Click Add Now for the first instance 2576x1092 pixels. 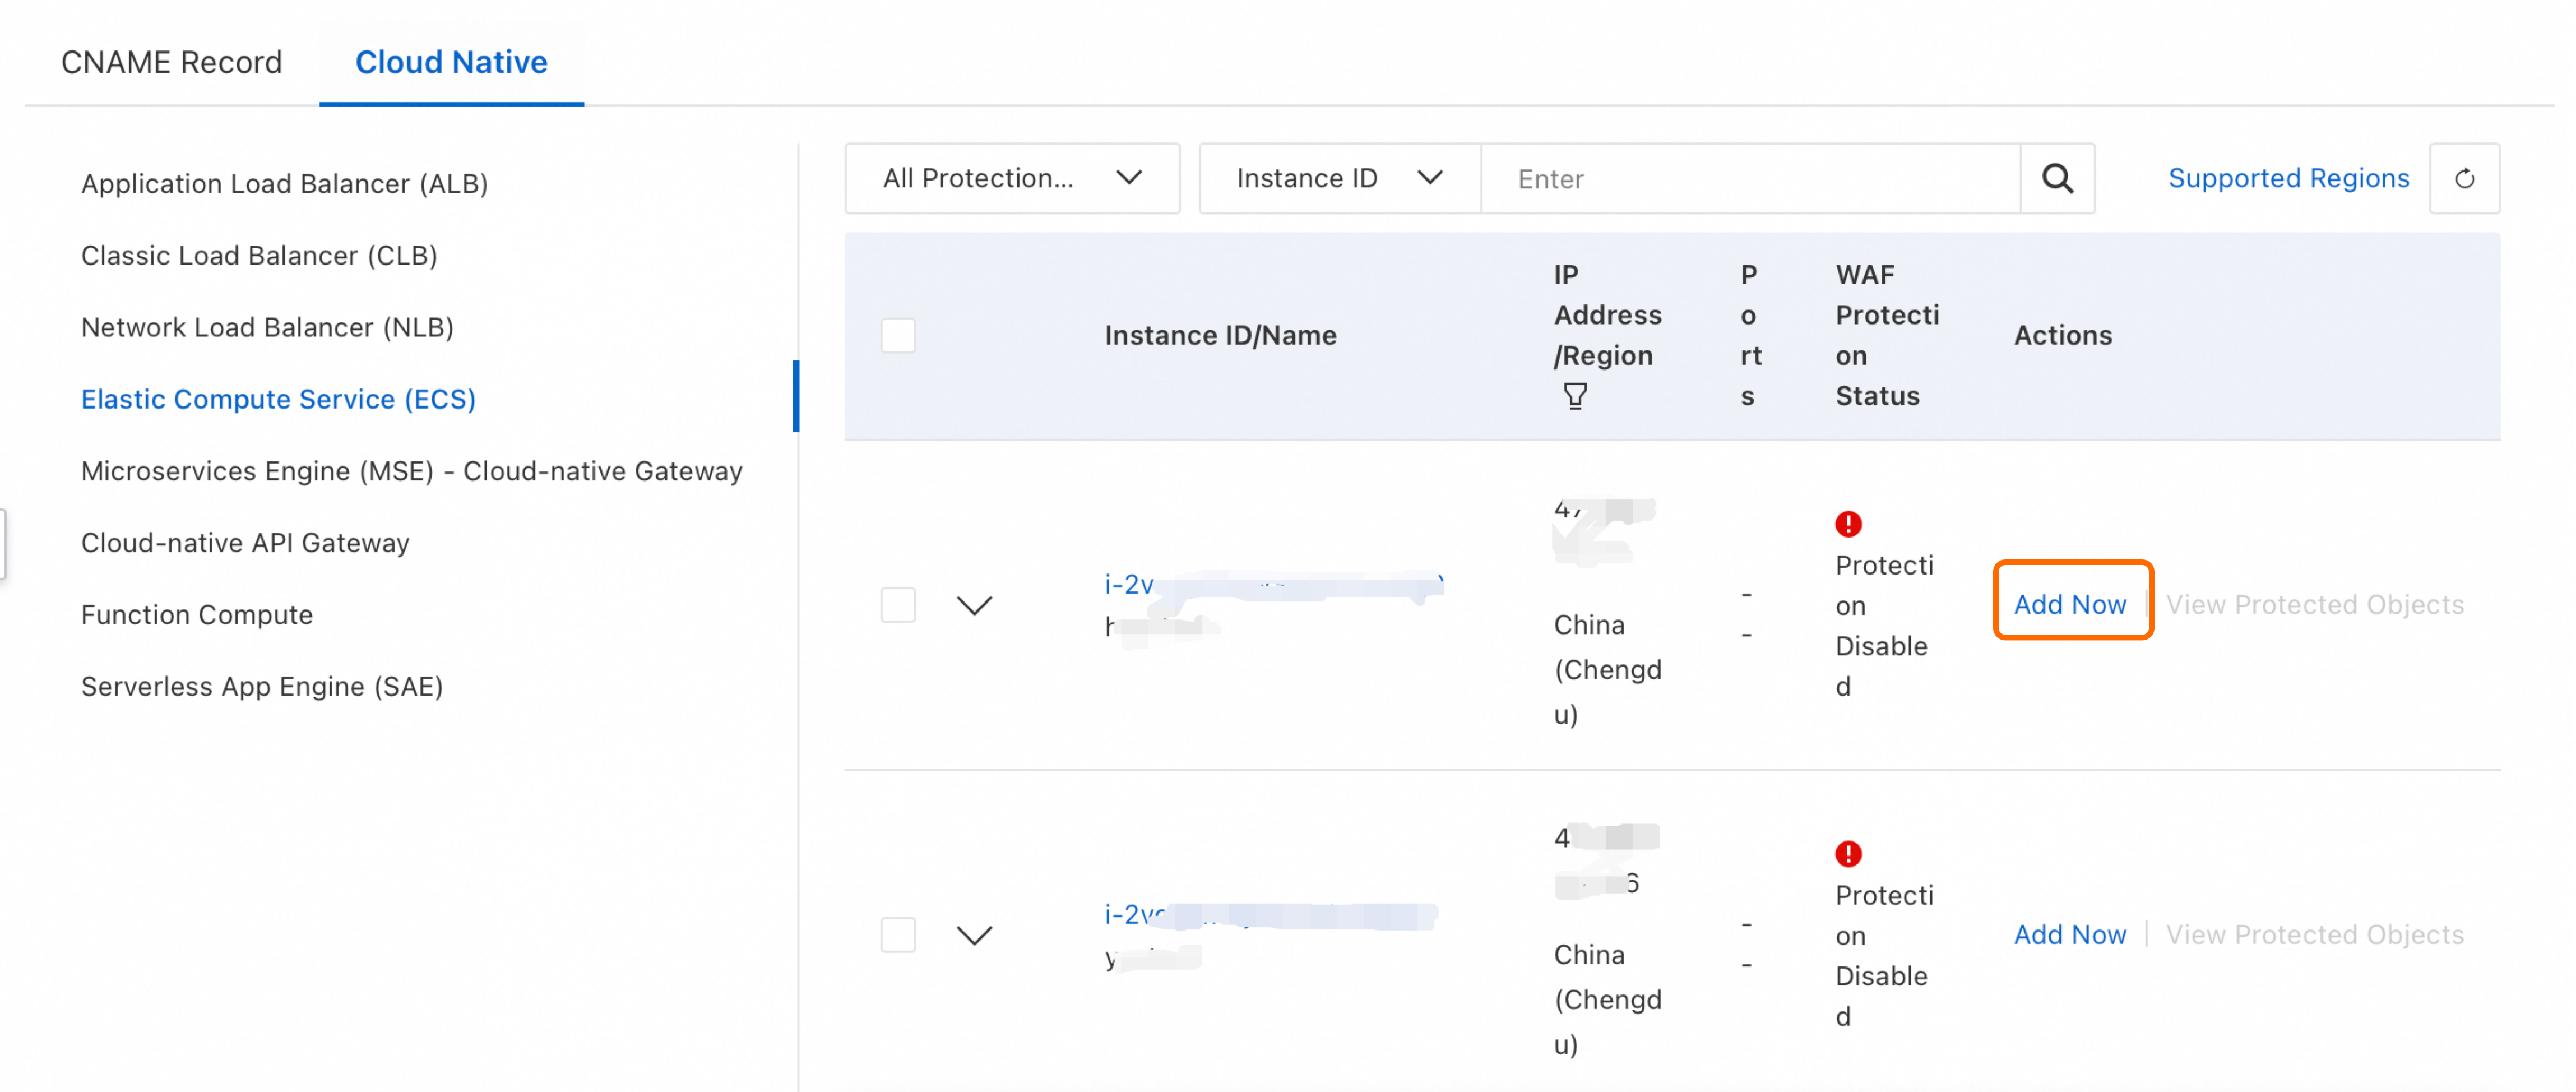tap(2069, 604)
